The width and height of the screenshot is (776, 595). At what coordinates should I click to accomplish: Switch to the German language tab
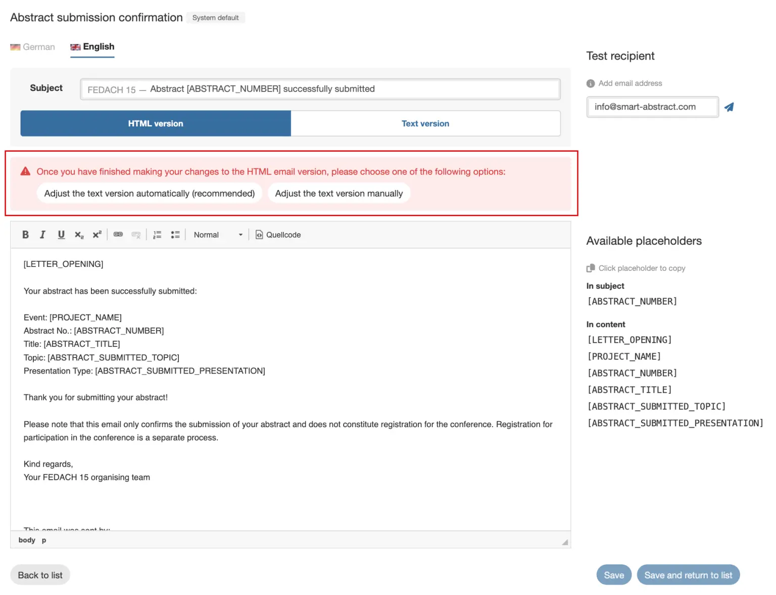coord(33,47)
